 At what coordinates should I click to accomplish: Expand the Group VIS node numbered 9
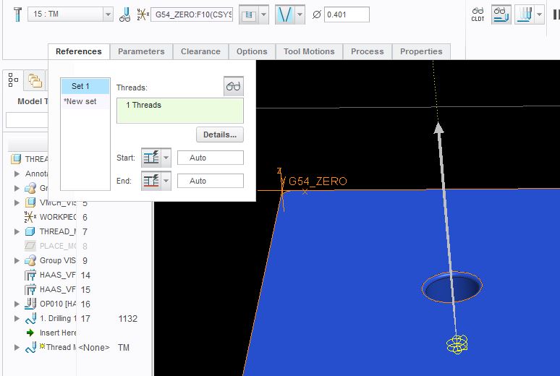click(x=17, y=260)
